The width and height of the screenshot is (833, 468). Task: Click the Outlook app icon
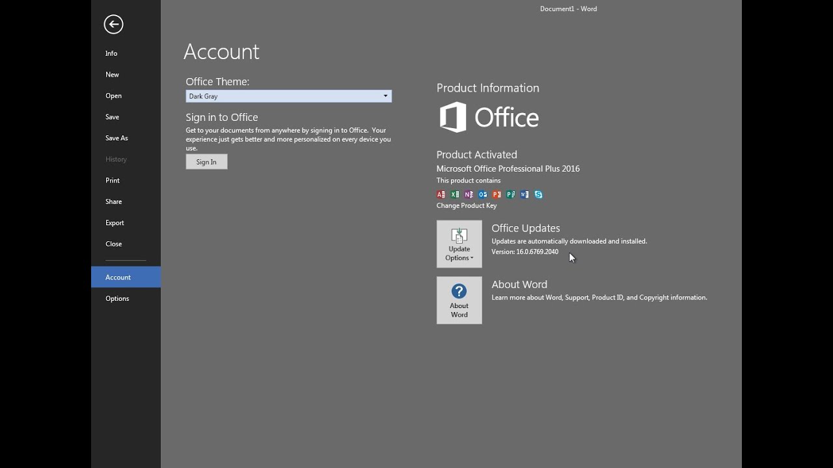click(483, 194)
